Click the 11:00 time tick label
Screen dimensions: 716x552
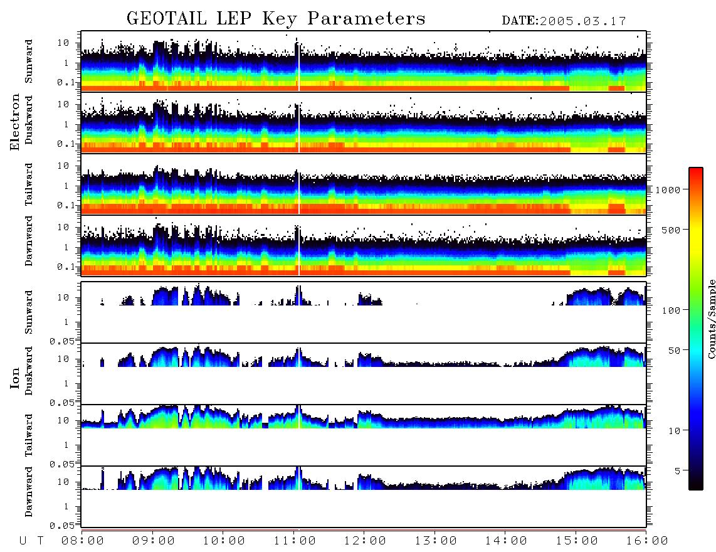click(295, 541)
